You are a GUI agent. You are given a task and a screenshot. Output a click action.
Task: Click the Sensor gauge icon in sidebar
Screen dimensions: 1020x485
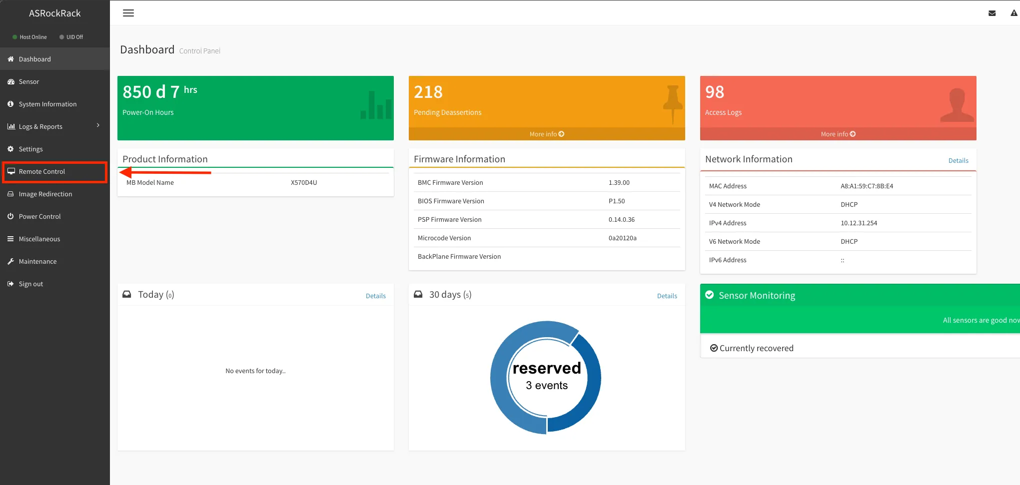(x=10, y=81)
